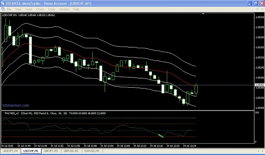This screenshot has width=265, height=155.
Task: Open the View menu
Action: pos(18,9)
